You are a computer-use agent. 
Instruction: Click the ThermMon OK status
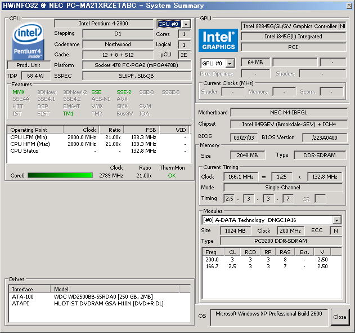pyautogui.click(x=172, y=175)
